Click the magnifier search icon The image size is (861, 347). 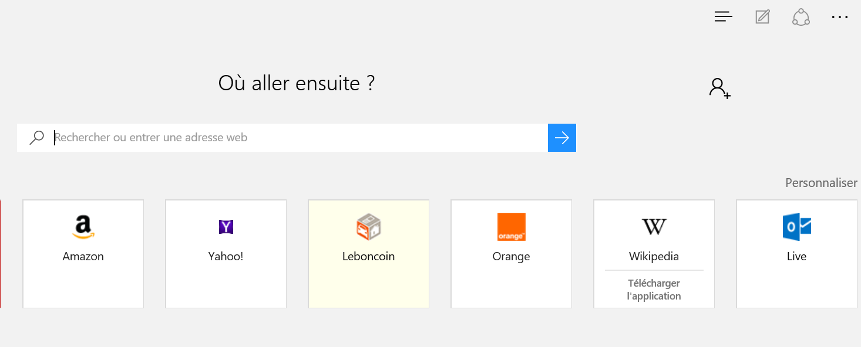36,138
